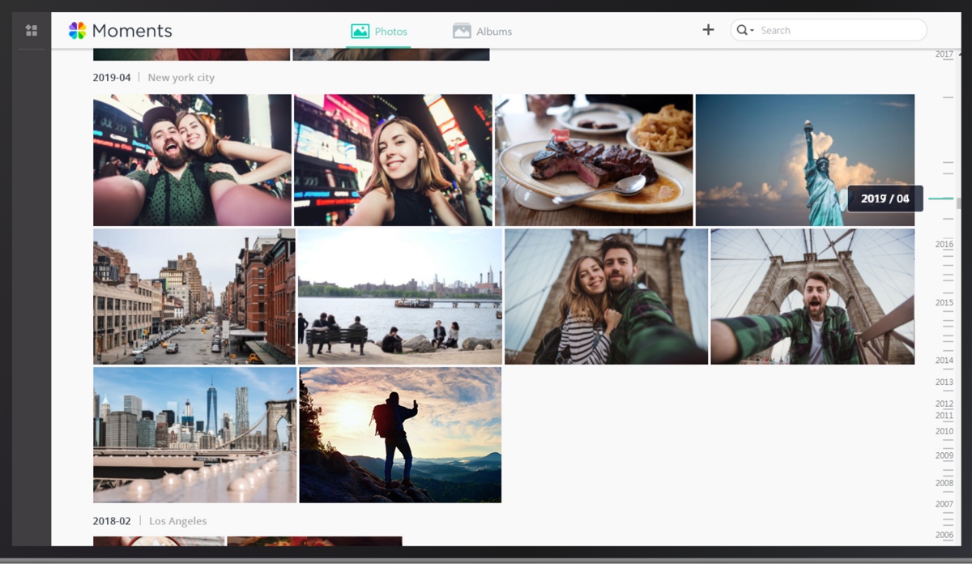Open the steak dinner plate photo

click(594, 160)
